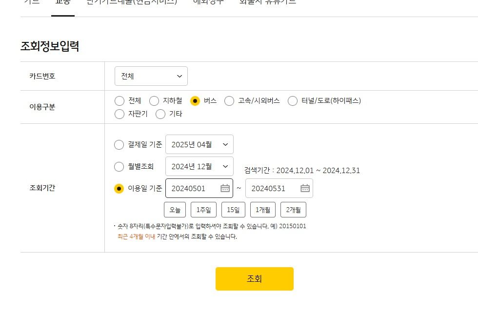
Task: Open the 2024년 12월 monthly dropdown
Action: [199, 167]
